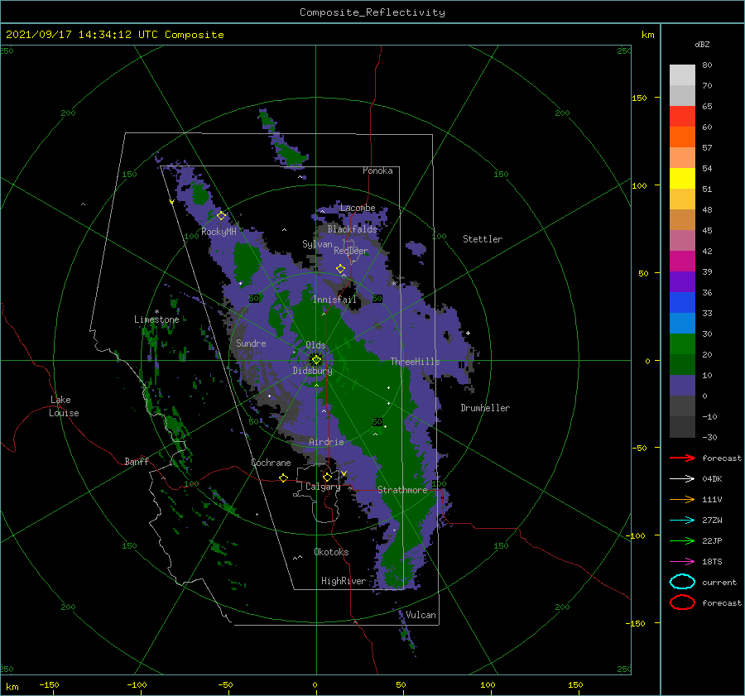Click the yellow diamond marker below RedDeer
The image size is (745, 696).
341,269
